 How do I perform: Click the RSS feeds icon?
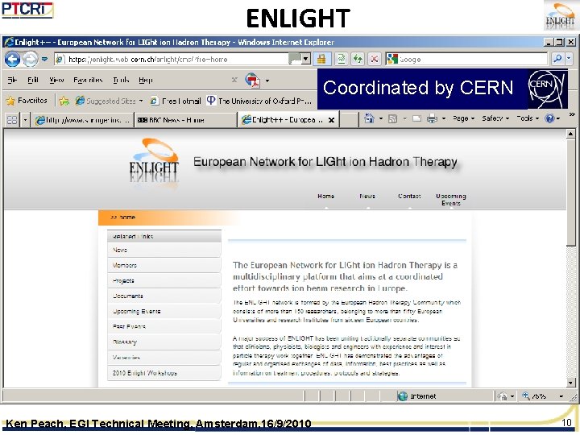(393, 118)
